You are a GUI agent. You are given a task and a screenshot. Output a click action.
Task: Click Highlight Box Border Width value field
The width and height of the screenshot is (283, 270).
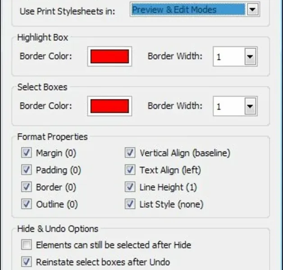click(228, 57)
